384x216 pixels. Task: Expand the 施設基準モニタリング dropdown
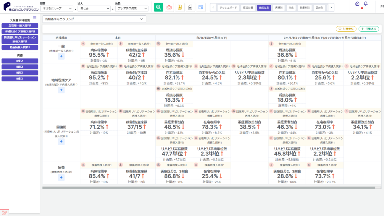pos(94,19)
